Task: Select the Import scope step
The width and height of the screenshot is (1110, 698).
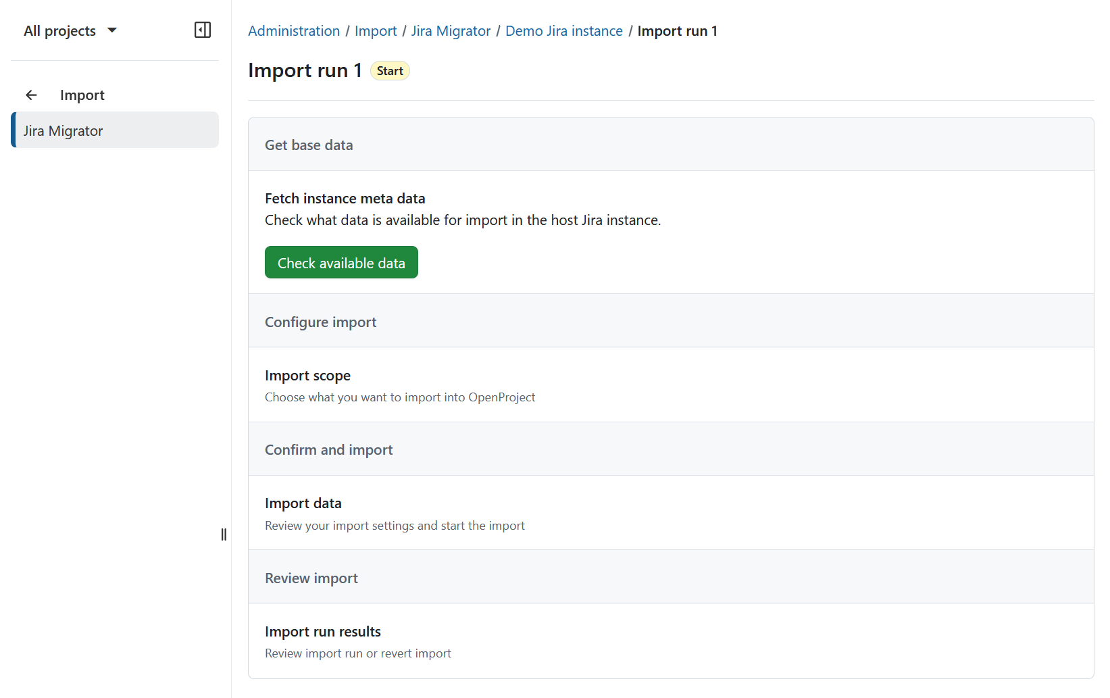Action: click(671, 385)
